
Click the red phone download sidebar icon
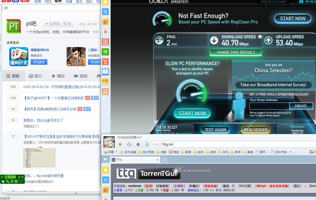(106, 42)
